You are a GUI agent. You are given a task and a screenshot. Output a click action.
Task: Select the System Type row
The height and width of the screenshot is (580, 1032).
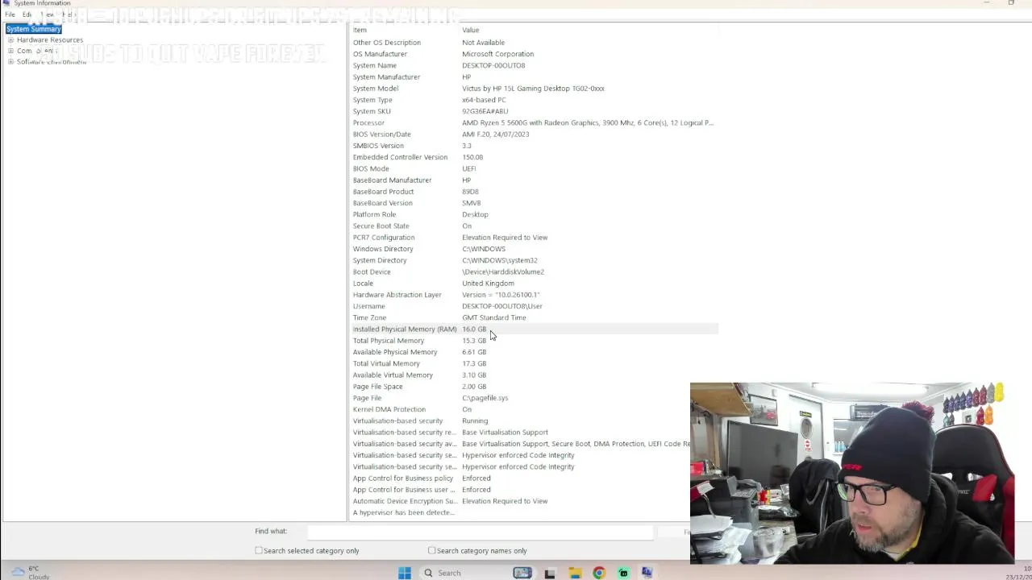tap(533, 100)
